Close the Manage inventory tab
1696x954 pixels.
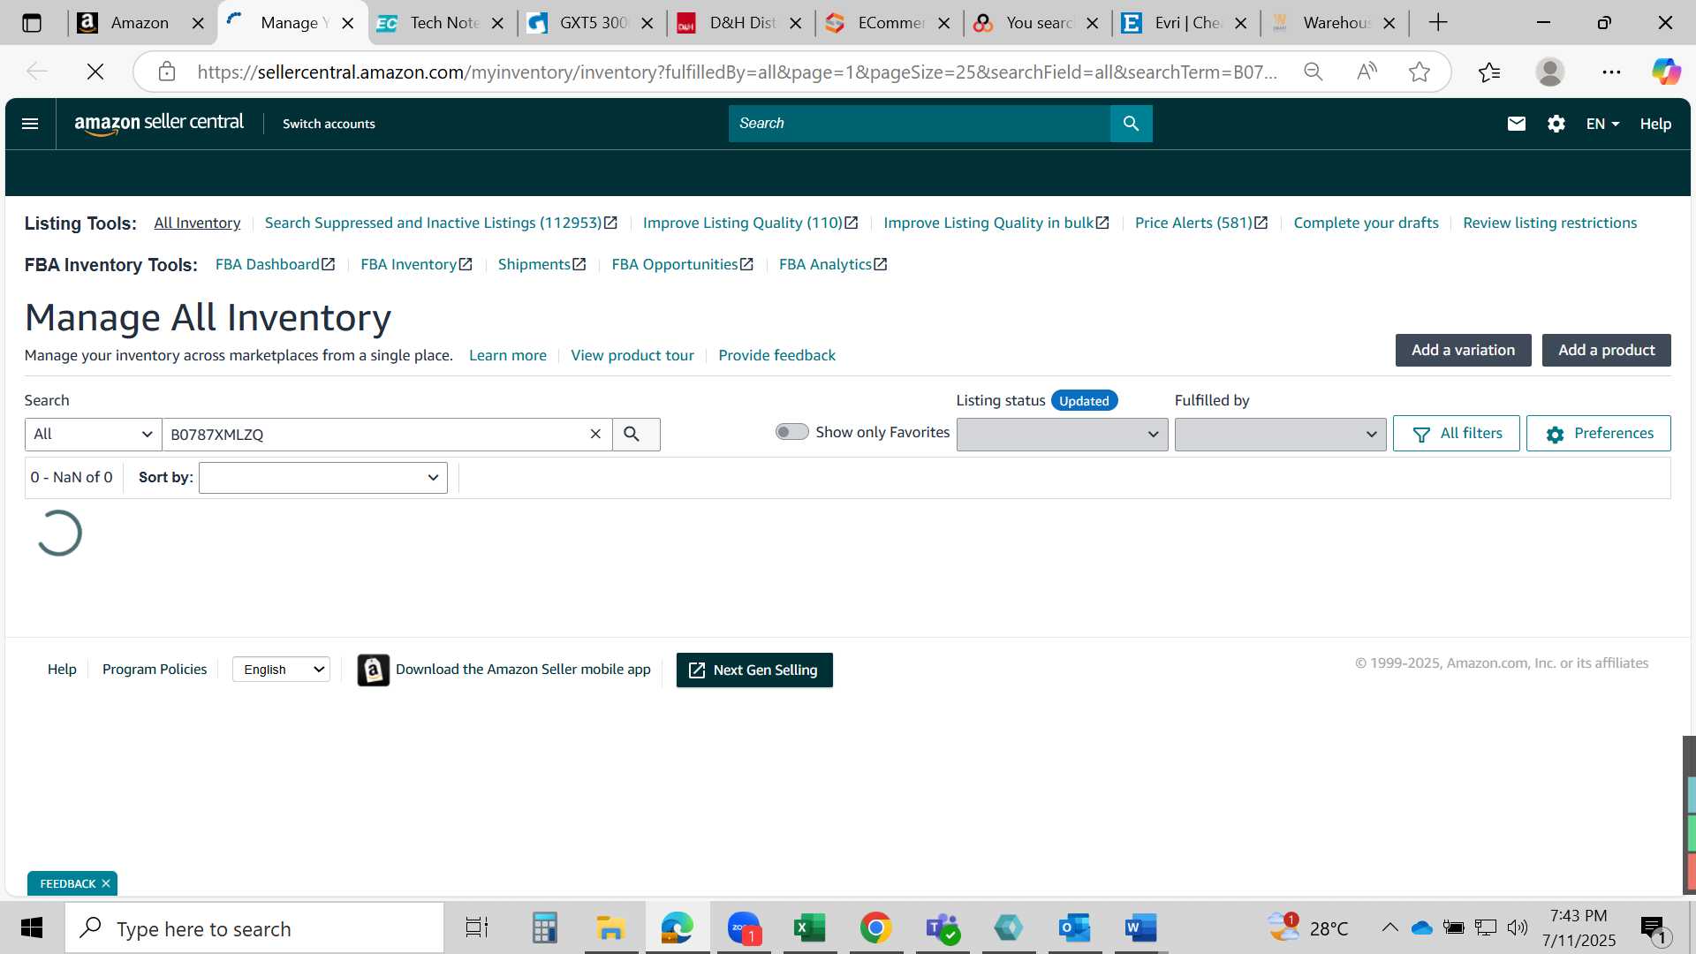(348, 24)
